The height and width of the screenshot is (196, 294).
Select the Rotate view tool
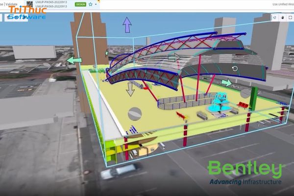click(275, 18)
